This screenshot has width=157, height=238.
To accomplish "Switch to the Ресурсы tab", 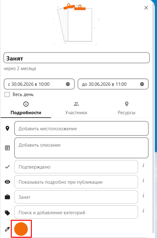I will 126,108.
